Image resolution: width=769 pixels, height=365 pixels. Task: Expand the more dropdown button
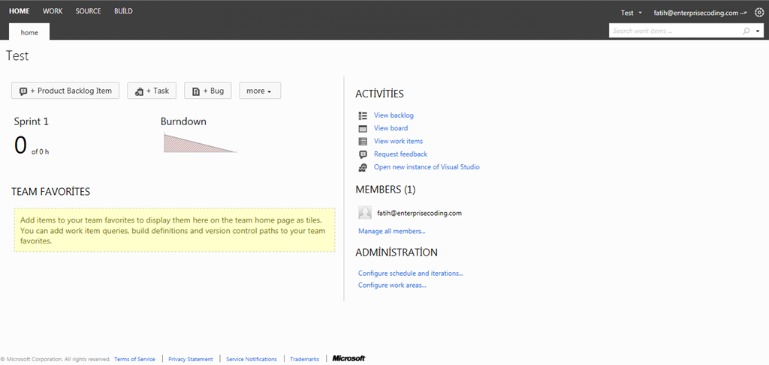[260, 91]
